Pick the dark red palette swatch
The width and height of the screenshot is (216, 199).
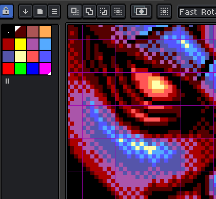coord(8,44)
